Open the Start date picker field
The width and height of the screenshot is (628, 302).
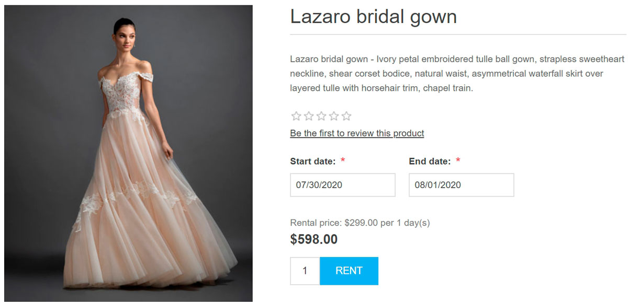coord(342,184)
